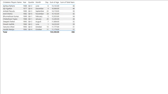Click the total years value 46
Screen dimensions: 168x94
coord(73,9)
